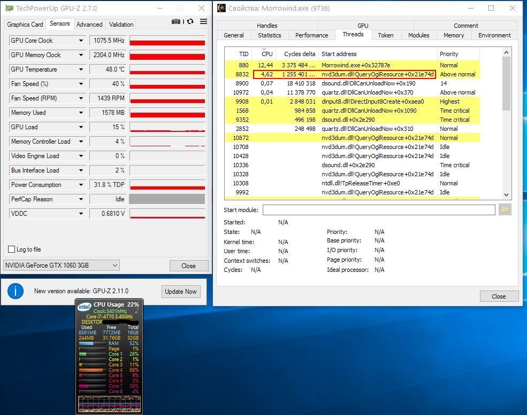Open the Video Engine Load dropdown
The image size is (527, 415).
coord(81,156)
